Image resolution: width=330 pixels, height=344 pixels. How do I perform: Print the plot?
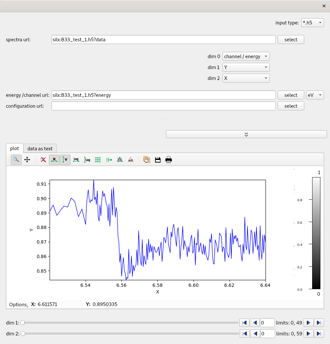tap(169, 160)
